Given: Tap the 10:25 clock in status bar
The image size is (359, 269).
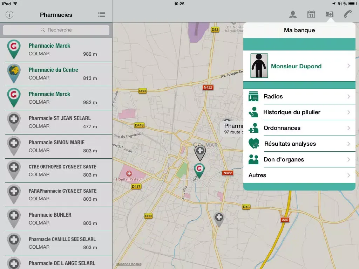Looking at the screenshot, I should (x=179, y=4).
